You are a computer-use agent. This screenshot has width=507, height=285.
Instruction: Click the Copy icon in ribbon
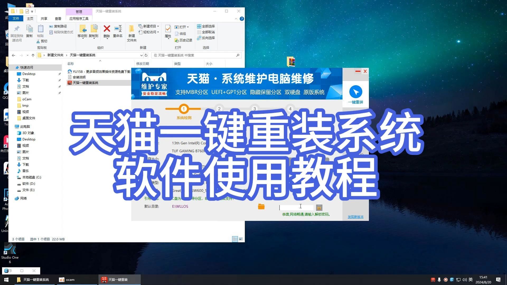tap(29, 29)
